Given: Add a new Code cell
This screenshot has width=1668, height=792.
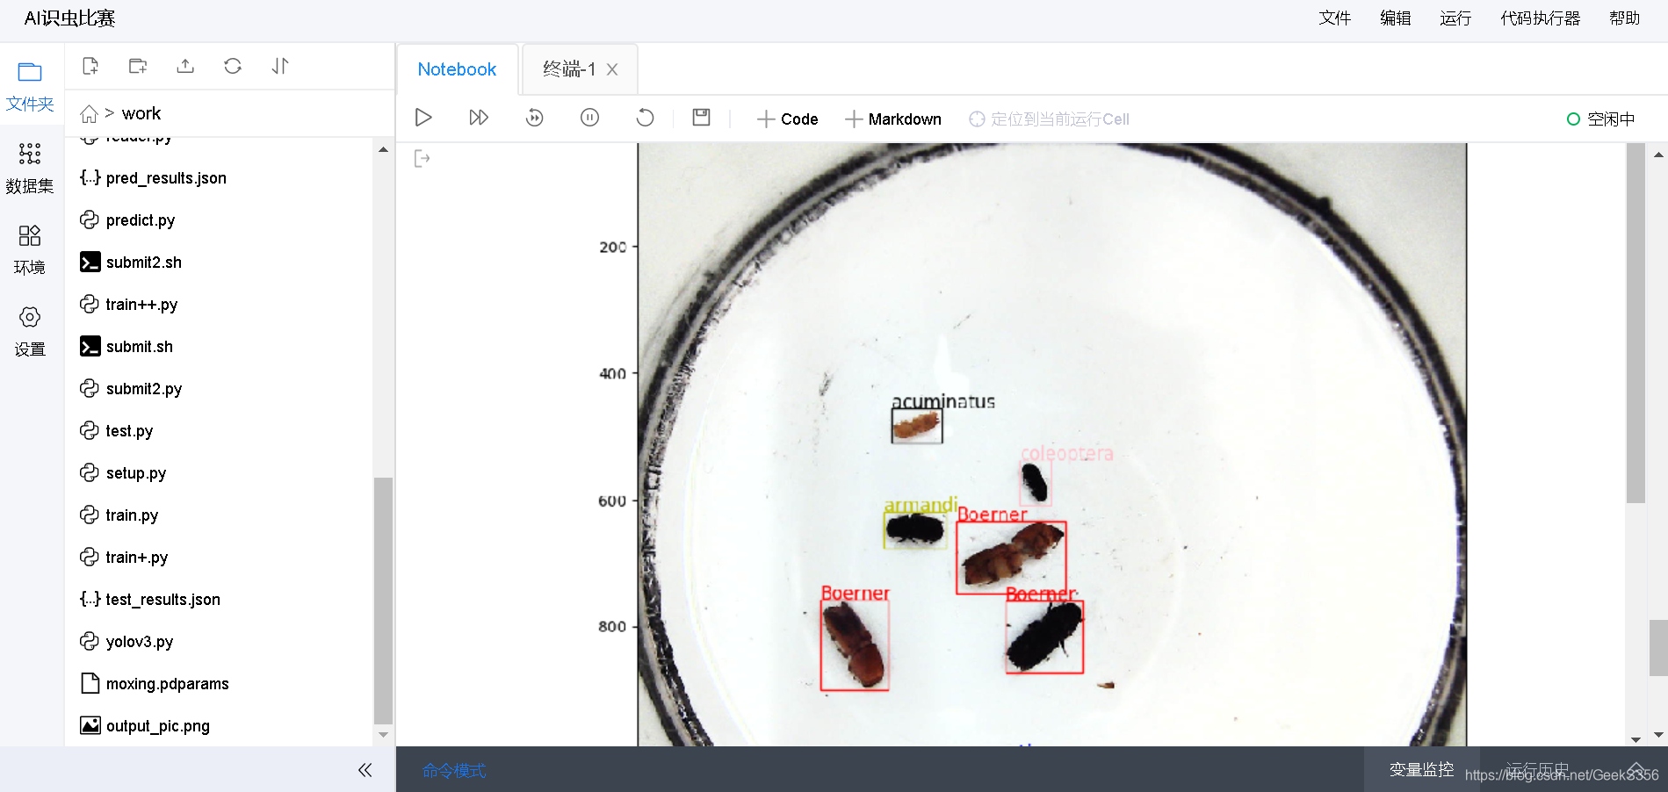Looking at the screenshot, I should point(787,119).
